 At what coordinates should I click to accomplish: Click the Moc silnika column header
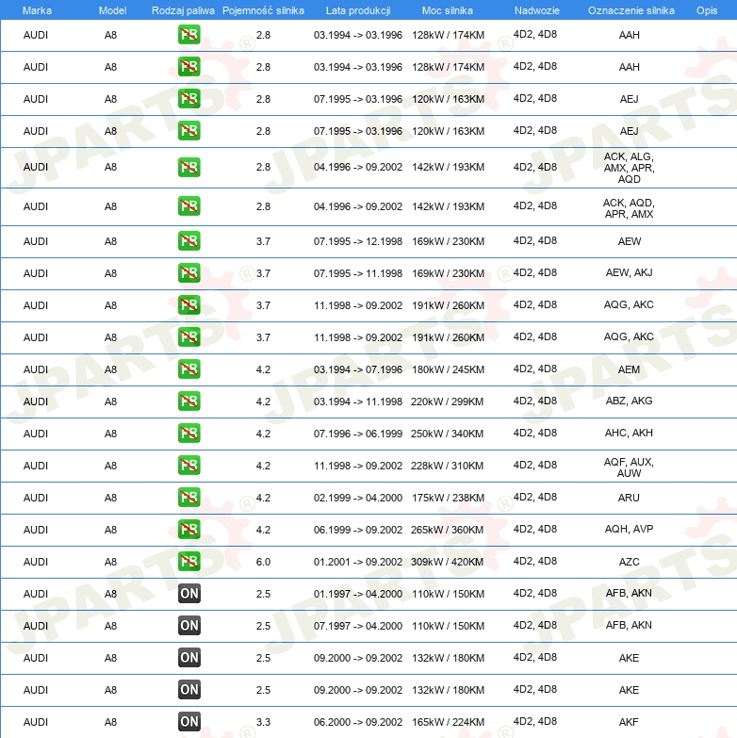pos(448,10)
